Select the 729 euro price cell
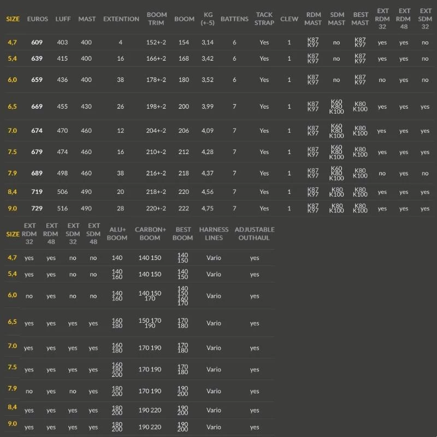The width and height of the screenshot is (437, 437). [37, 209]
